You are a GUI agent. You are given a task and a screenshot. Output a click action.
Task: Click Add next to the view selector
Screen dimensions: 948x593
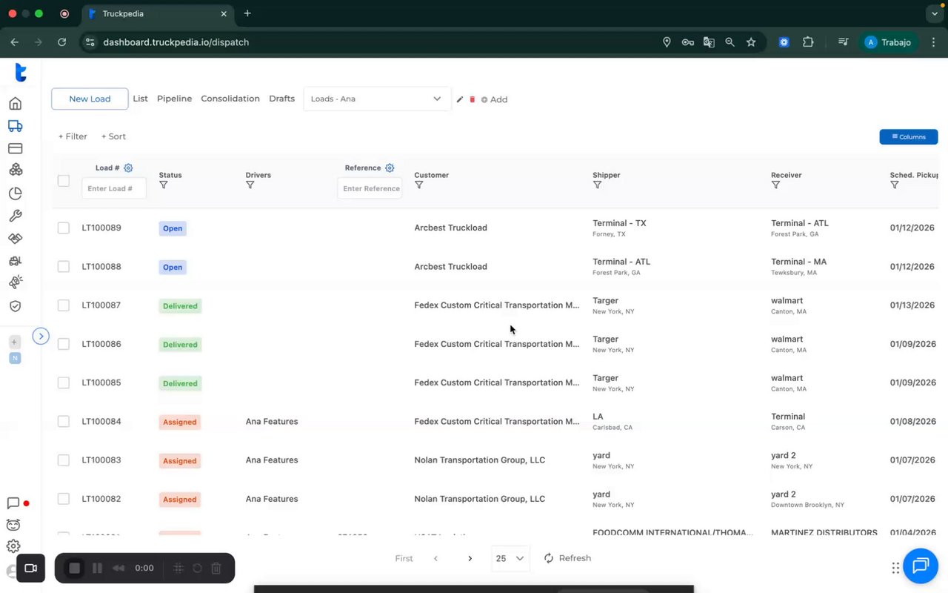495,99
